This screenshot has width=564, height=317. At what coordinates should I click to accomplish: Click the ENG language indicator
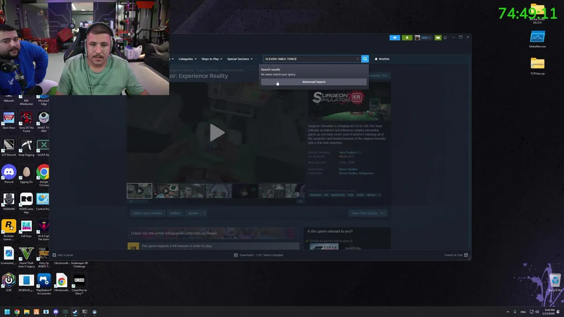pos(523,312)
